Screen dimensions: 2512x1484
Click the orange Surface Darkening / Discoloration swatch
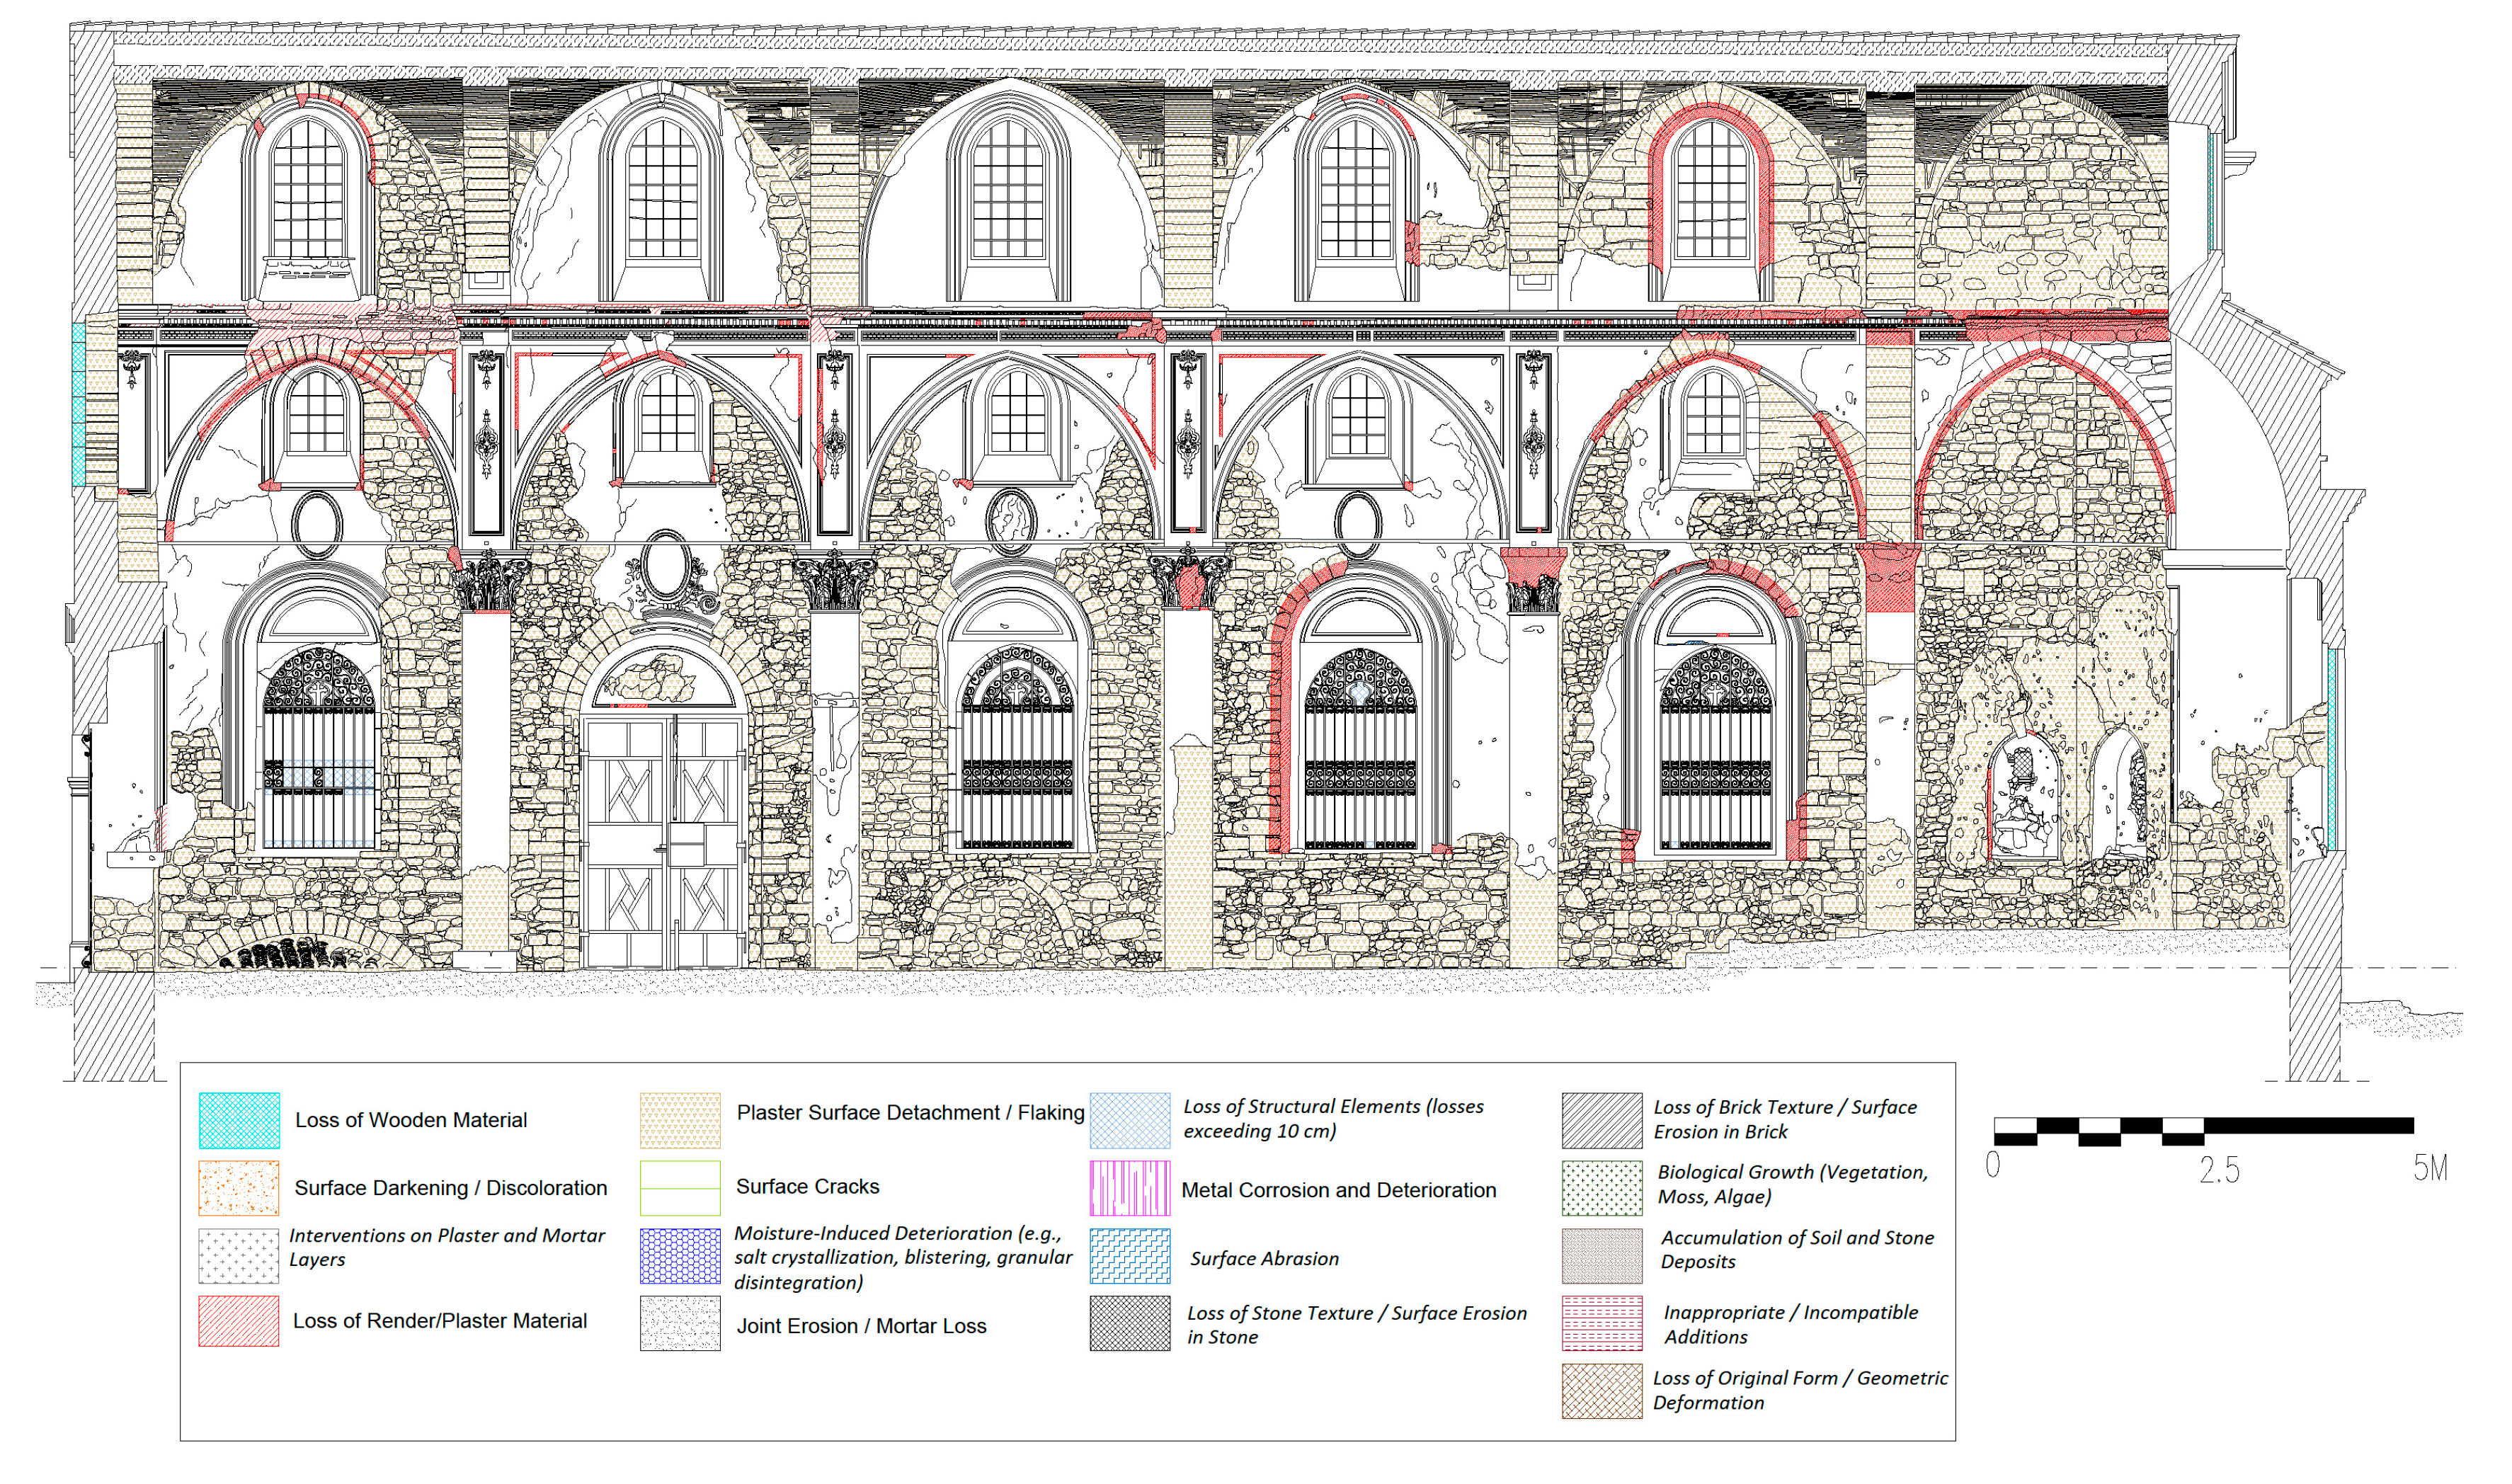[x=239, y=1188]
